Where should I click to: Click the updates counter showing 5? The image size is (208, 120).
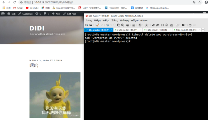38,14
